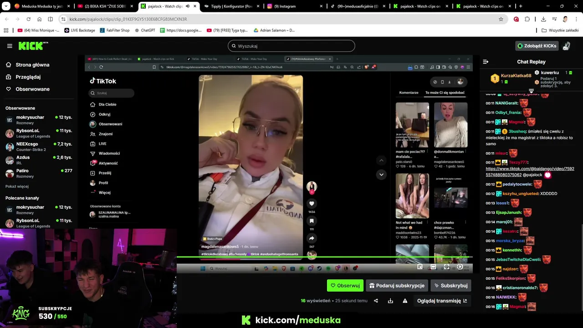583x328 pixels.
Task: Open Miss Monique bookmark
Action: [38, 31]
